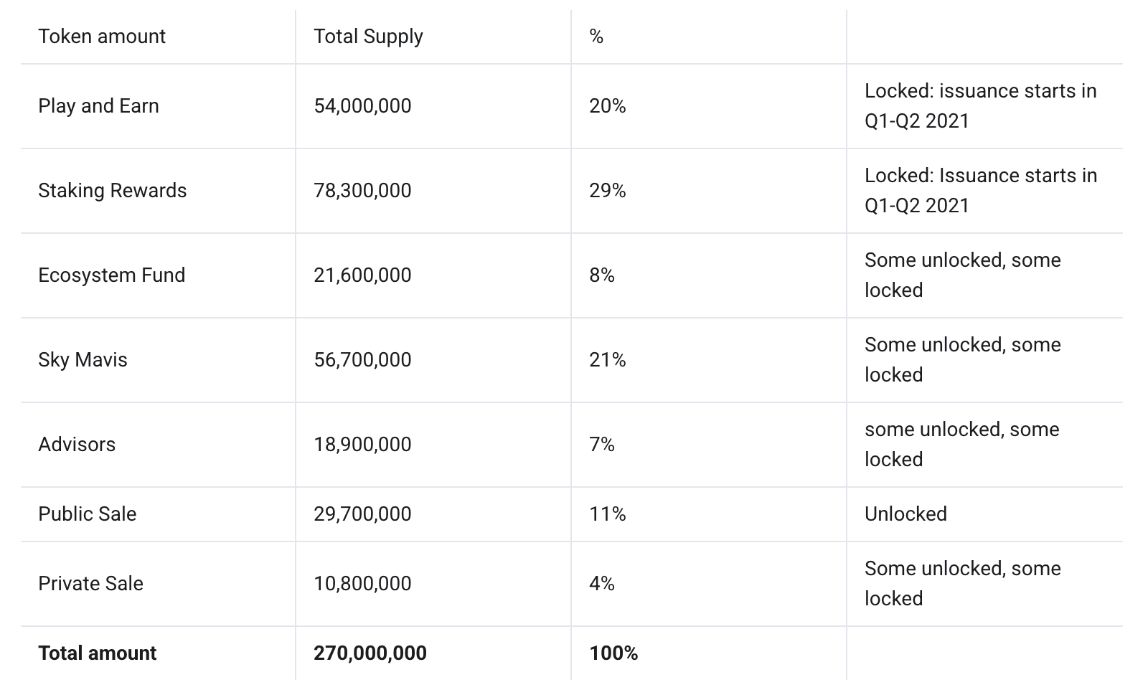Click the "%" column header
The image size is (1148, 700).
tap(596, 37)
